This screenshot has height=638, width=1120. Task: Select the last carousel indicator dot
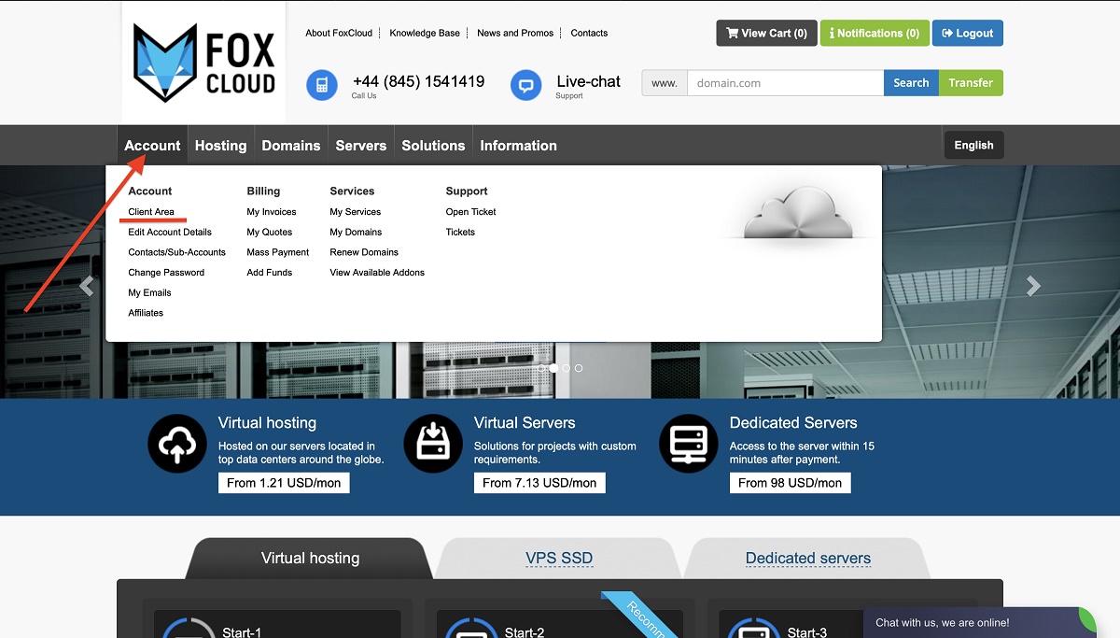pyautogui.click(x=579, y=368)
